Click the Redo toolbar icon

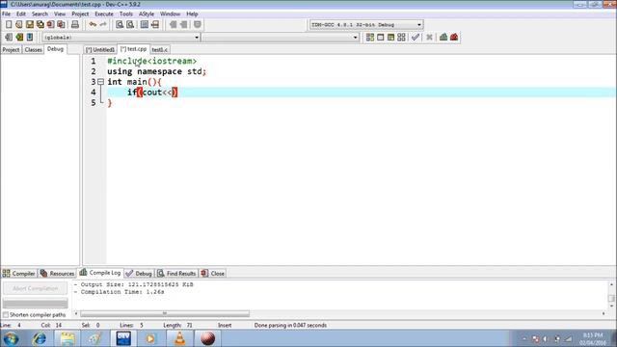(103, 24)
